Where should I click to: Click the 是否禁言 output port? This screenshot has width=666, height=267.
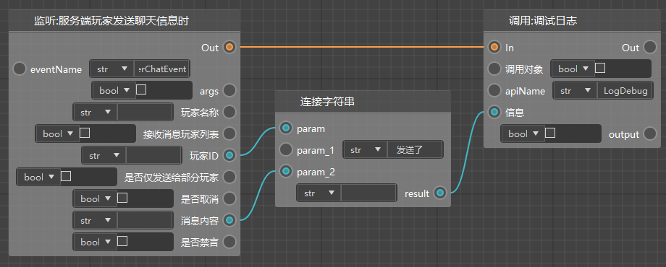(x=229, y=242)
